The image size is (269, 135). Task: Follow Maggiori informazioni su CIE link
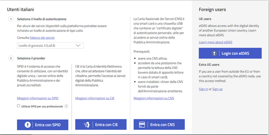(x=95, y=98)
